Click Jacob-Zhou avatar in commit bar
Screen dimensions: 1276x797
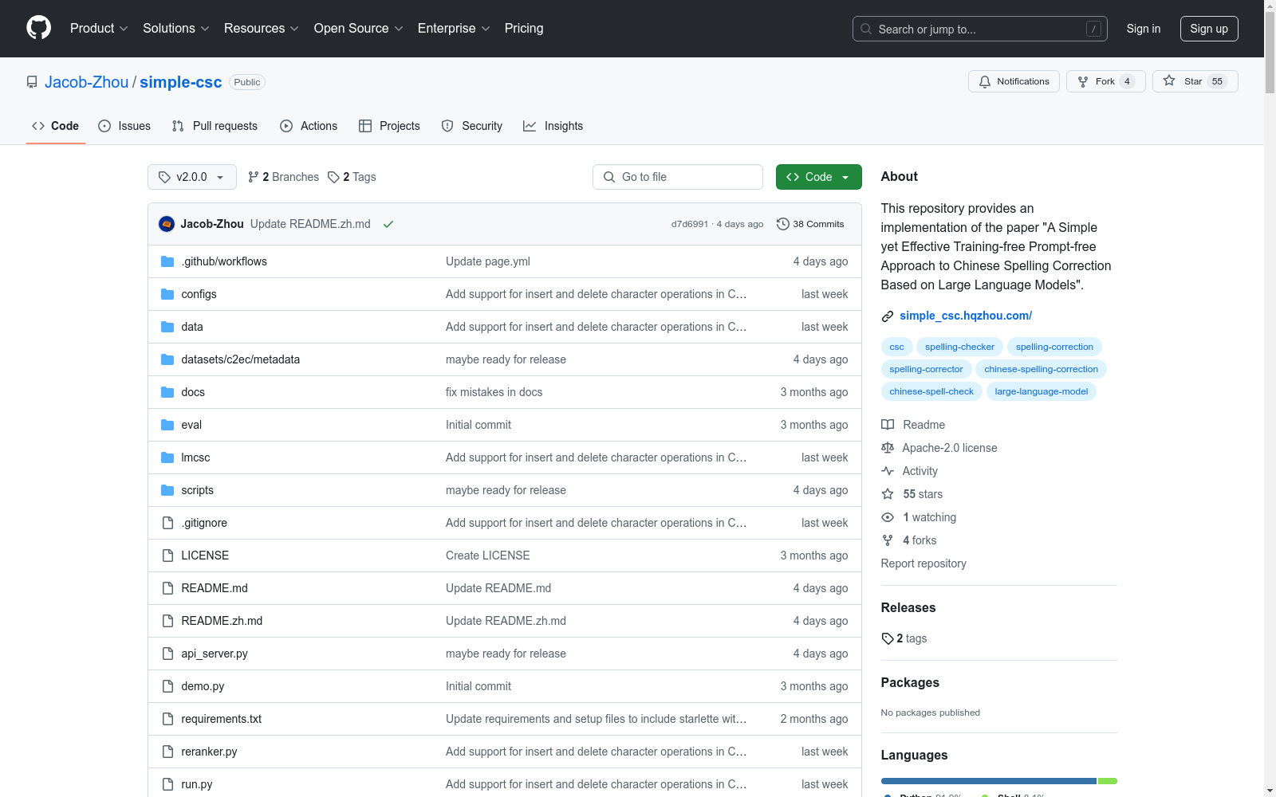point(167,224)
